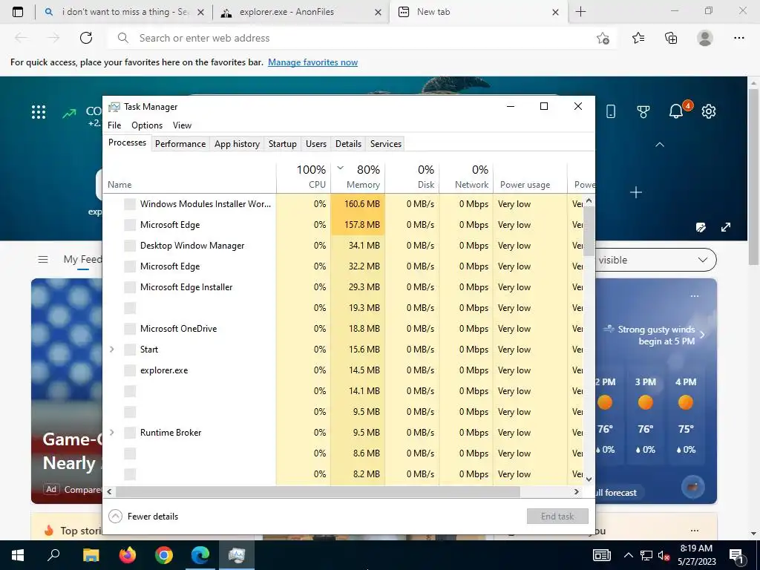Switch to the Details tab
Viewport: 760px width, 570px height.
point(349,143)
